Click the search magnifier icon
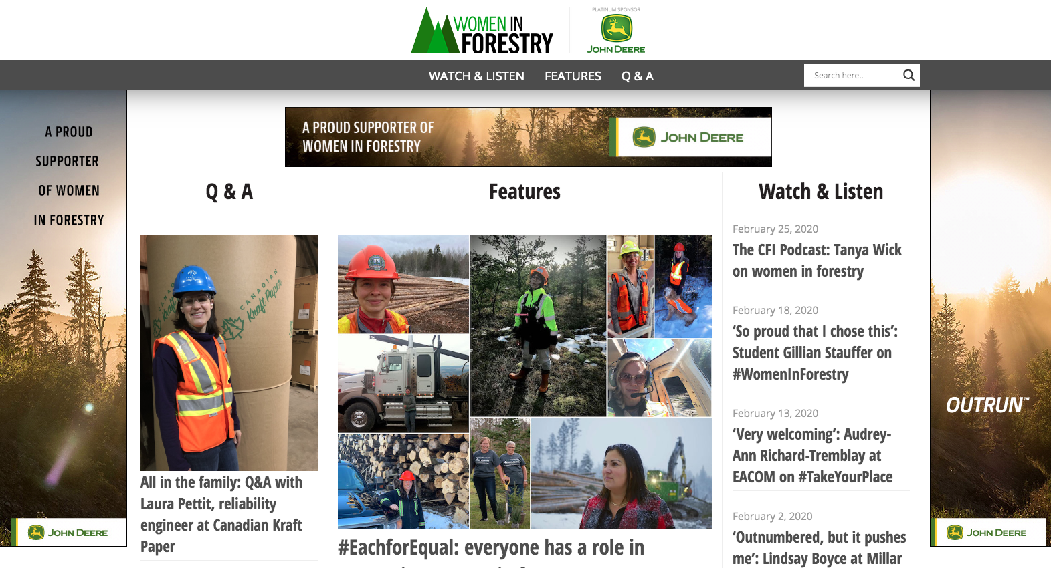Viewport: 1051px width, 568px height. 909,75
